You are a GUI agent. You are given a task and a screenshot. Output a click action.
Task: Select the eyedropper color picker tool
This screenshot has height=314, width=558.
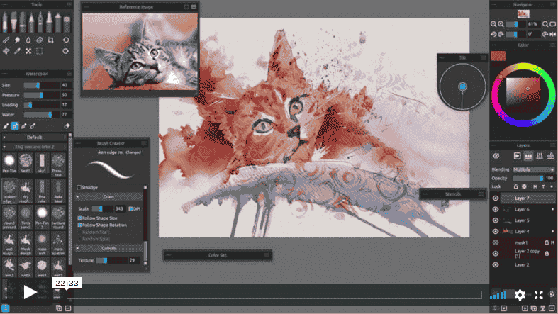click(17, 51)
